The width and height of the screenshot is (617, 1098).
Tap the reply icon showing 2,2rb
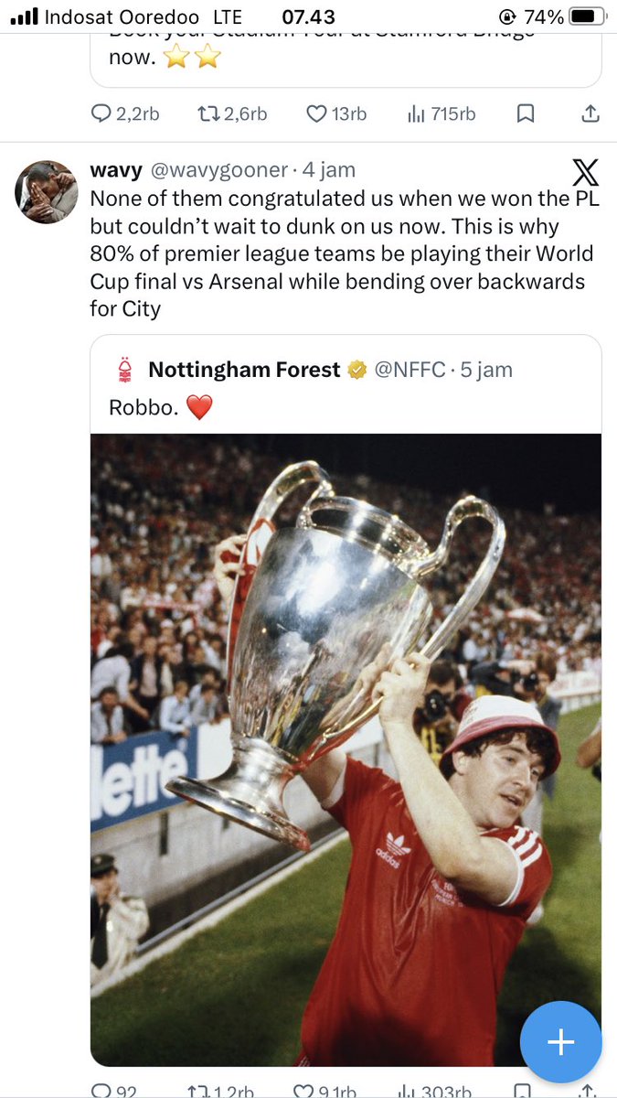coord(101,113)
